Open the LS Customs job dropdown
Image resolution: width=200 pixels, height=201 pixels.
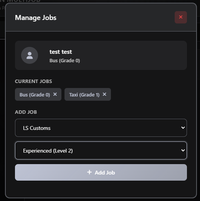tap(101, 128)
